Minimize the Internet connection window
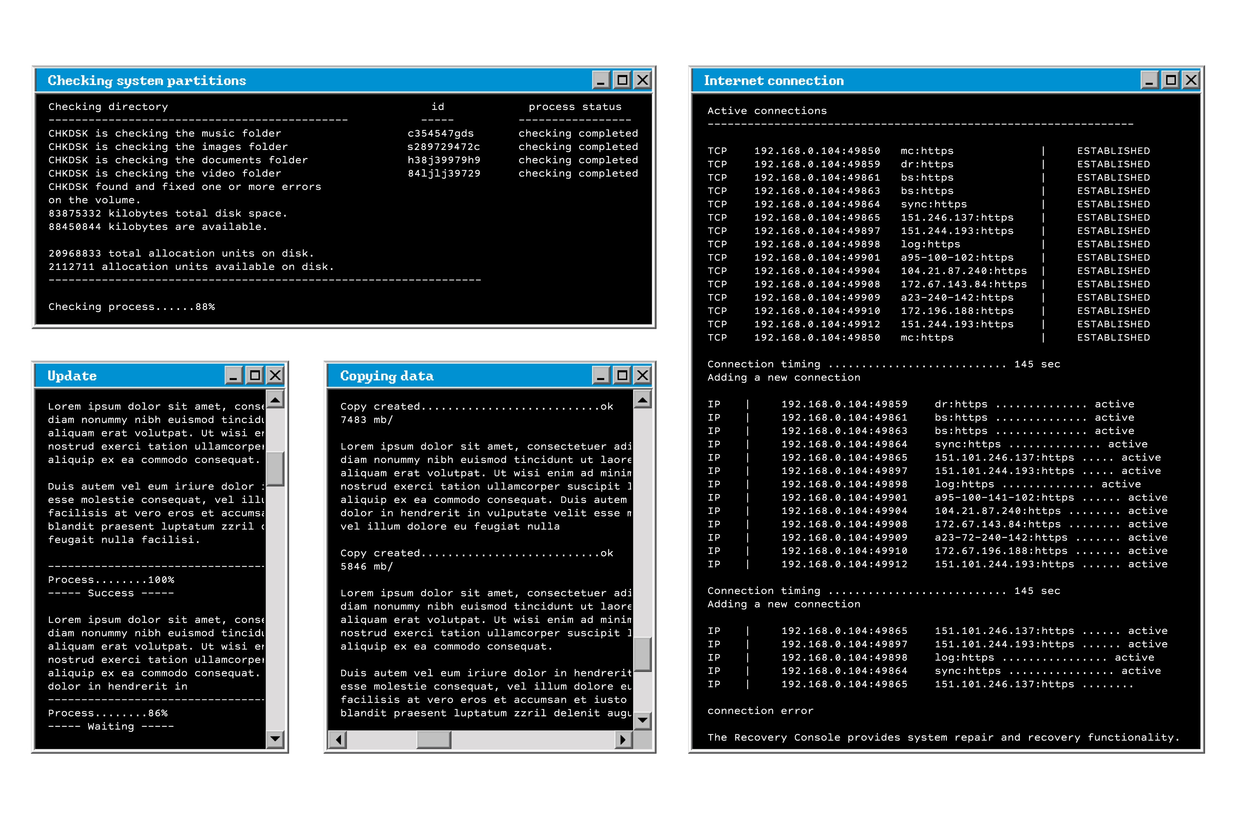The width and height of the screenshot is (1235, 817). 1149,80
